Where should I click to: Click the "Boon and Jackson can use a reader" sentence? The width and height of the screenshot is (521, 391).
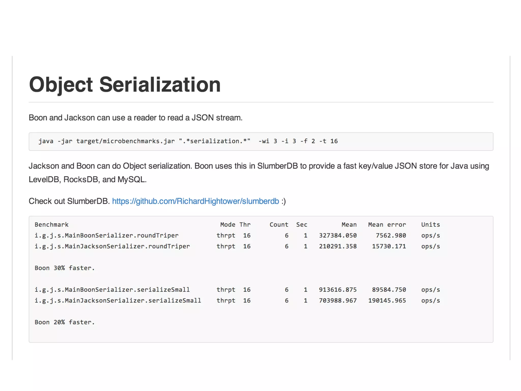135,118
